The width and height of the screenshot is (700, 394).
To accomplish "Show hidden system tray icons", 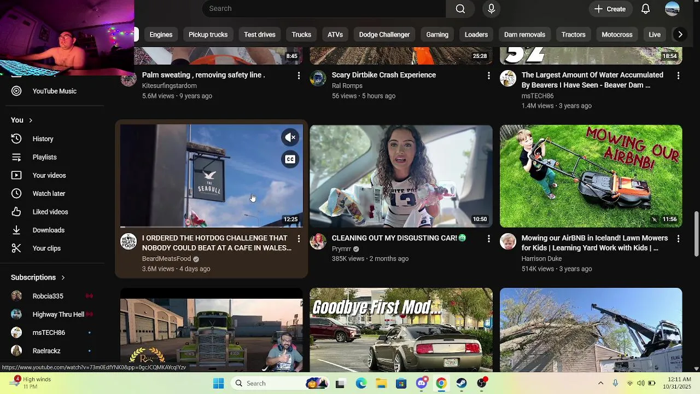I will click(x=600, y=383).
